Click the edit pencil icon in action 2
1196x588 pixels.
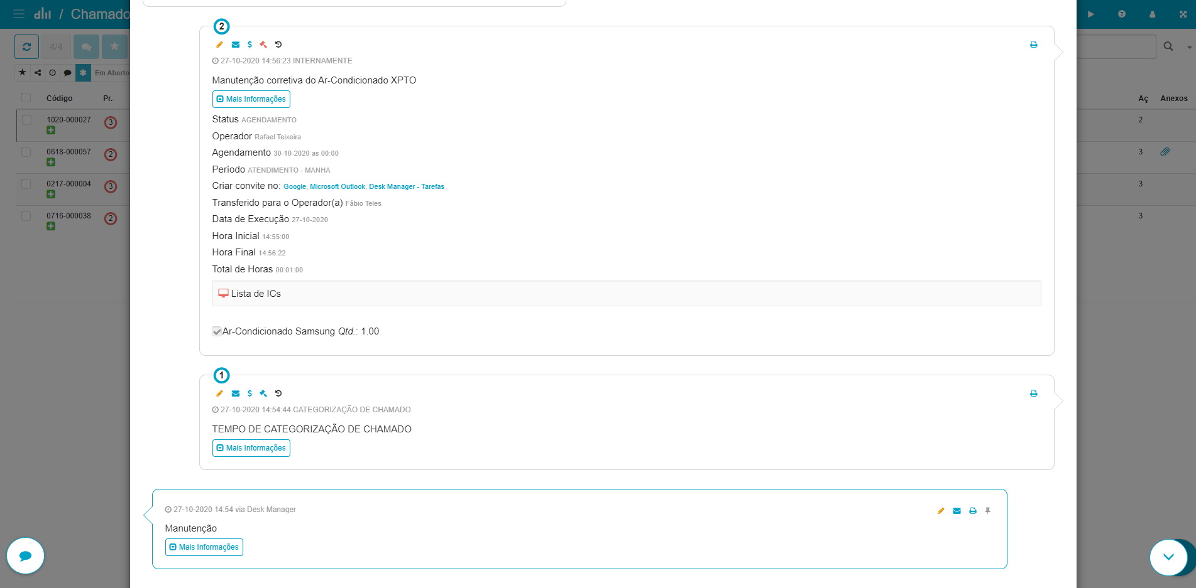click(219, 45)
